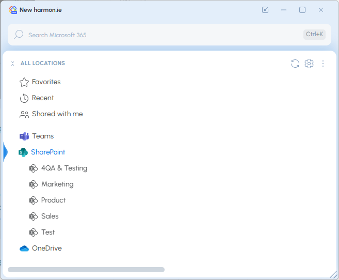
Task: Open settings via the gear icon
Action: pyautogui.click(x=309, y=64)
